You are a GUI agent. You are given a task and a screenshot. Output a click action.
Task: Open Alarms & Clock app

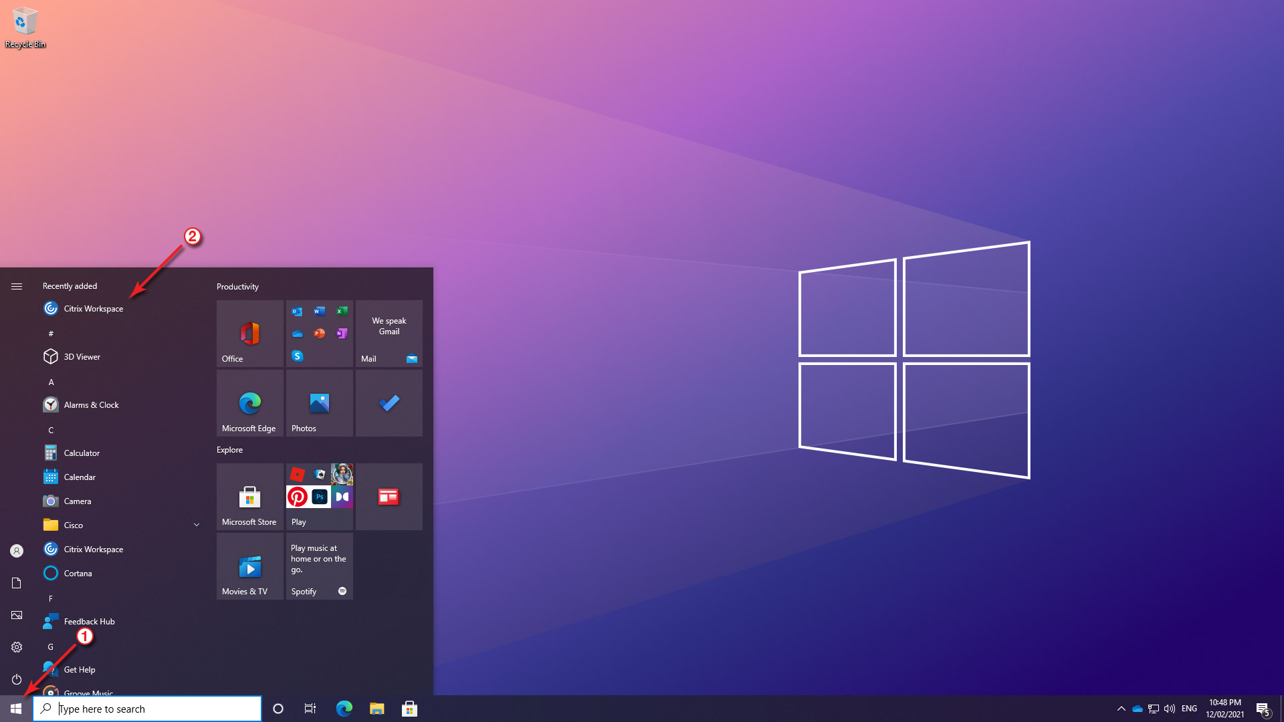[x=91, y=404]
